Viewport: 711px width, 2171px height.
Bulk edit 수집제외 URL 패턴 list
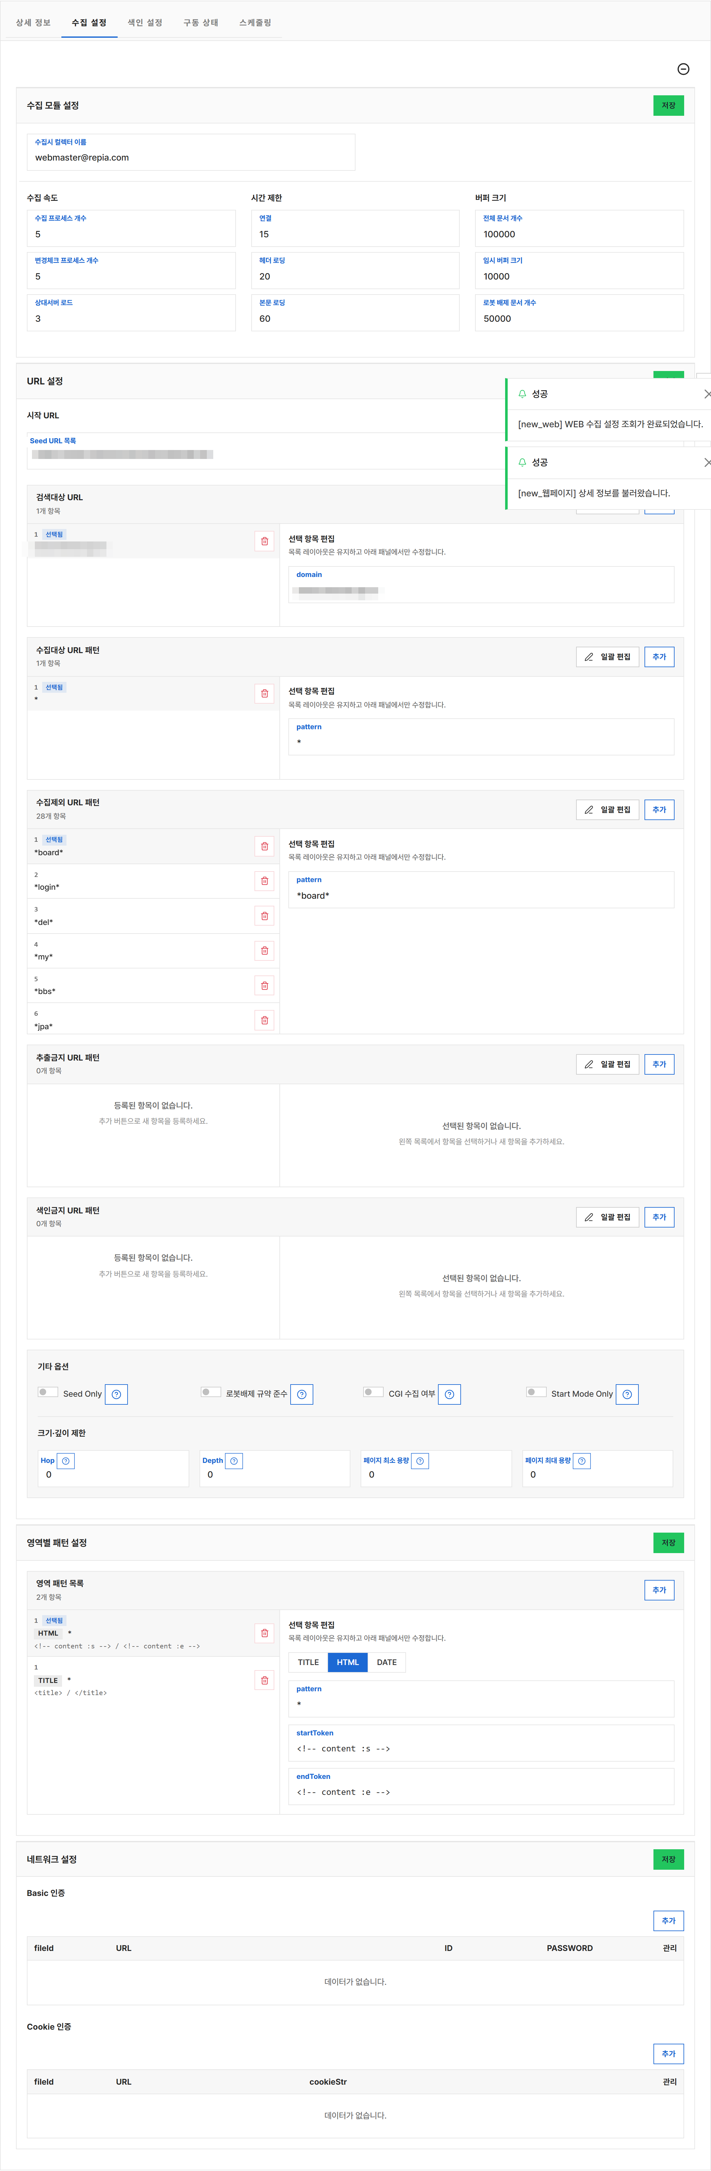[607, 809]
